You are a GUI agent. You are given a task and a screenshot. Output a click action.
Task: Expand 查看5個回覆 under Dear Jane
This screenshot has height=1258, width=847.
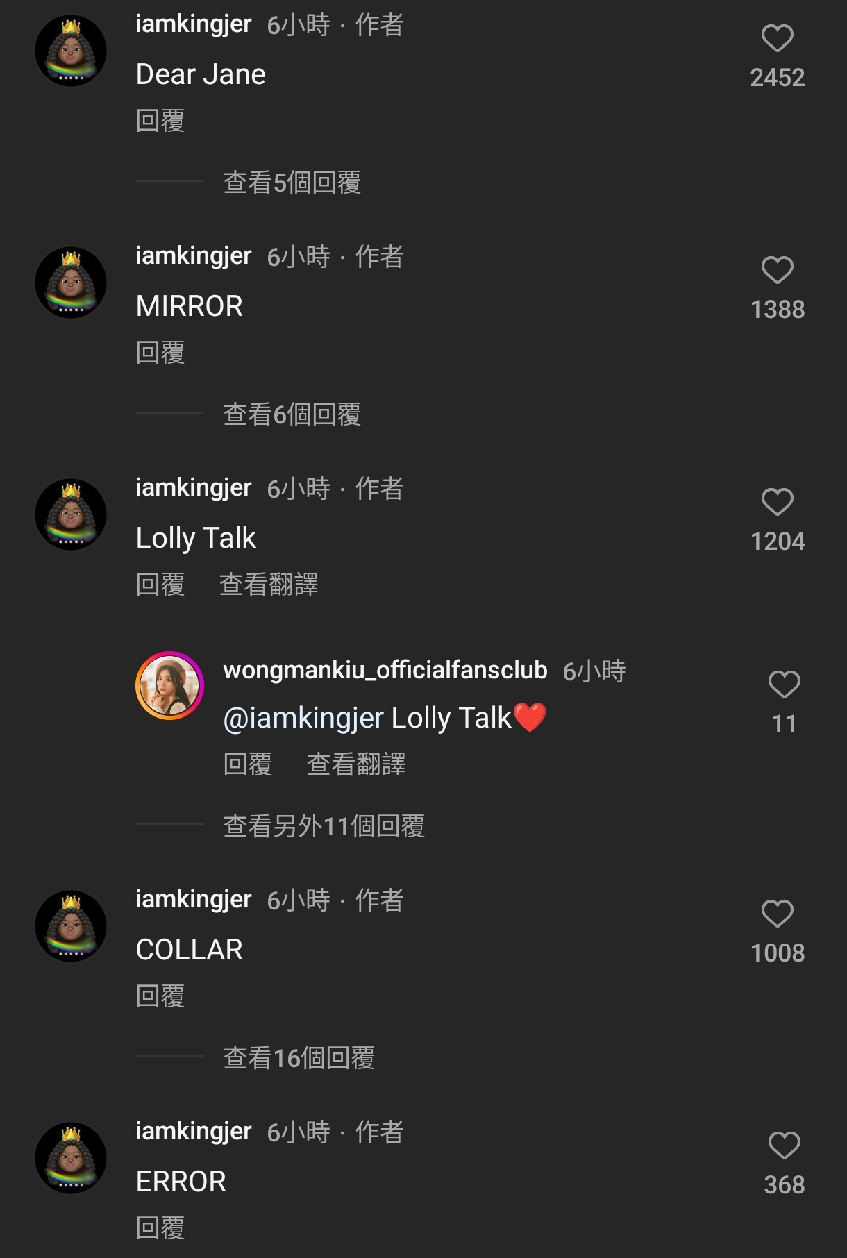pos(292,183)
